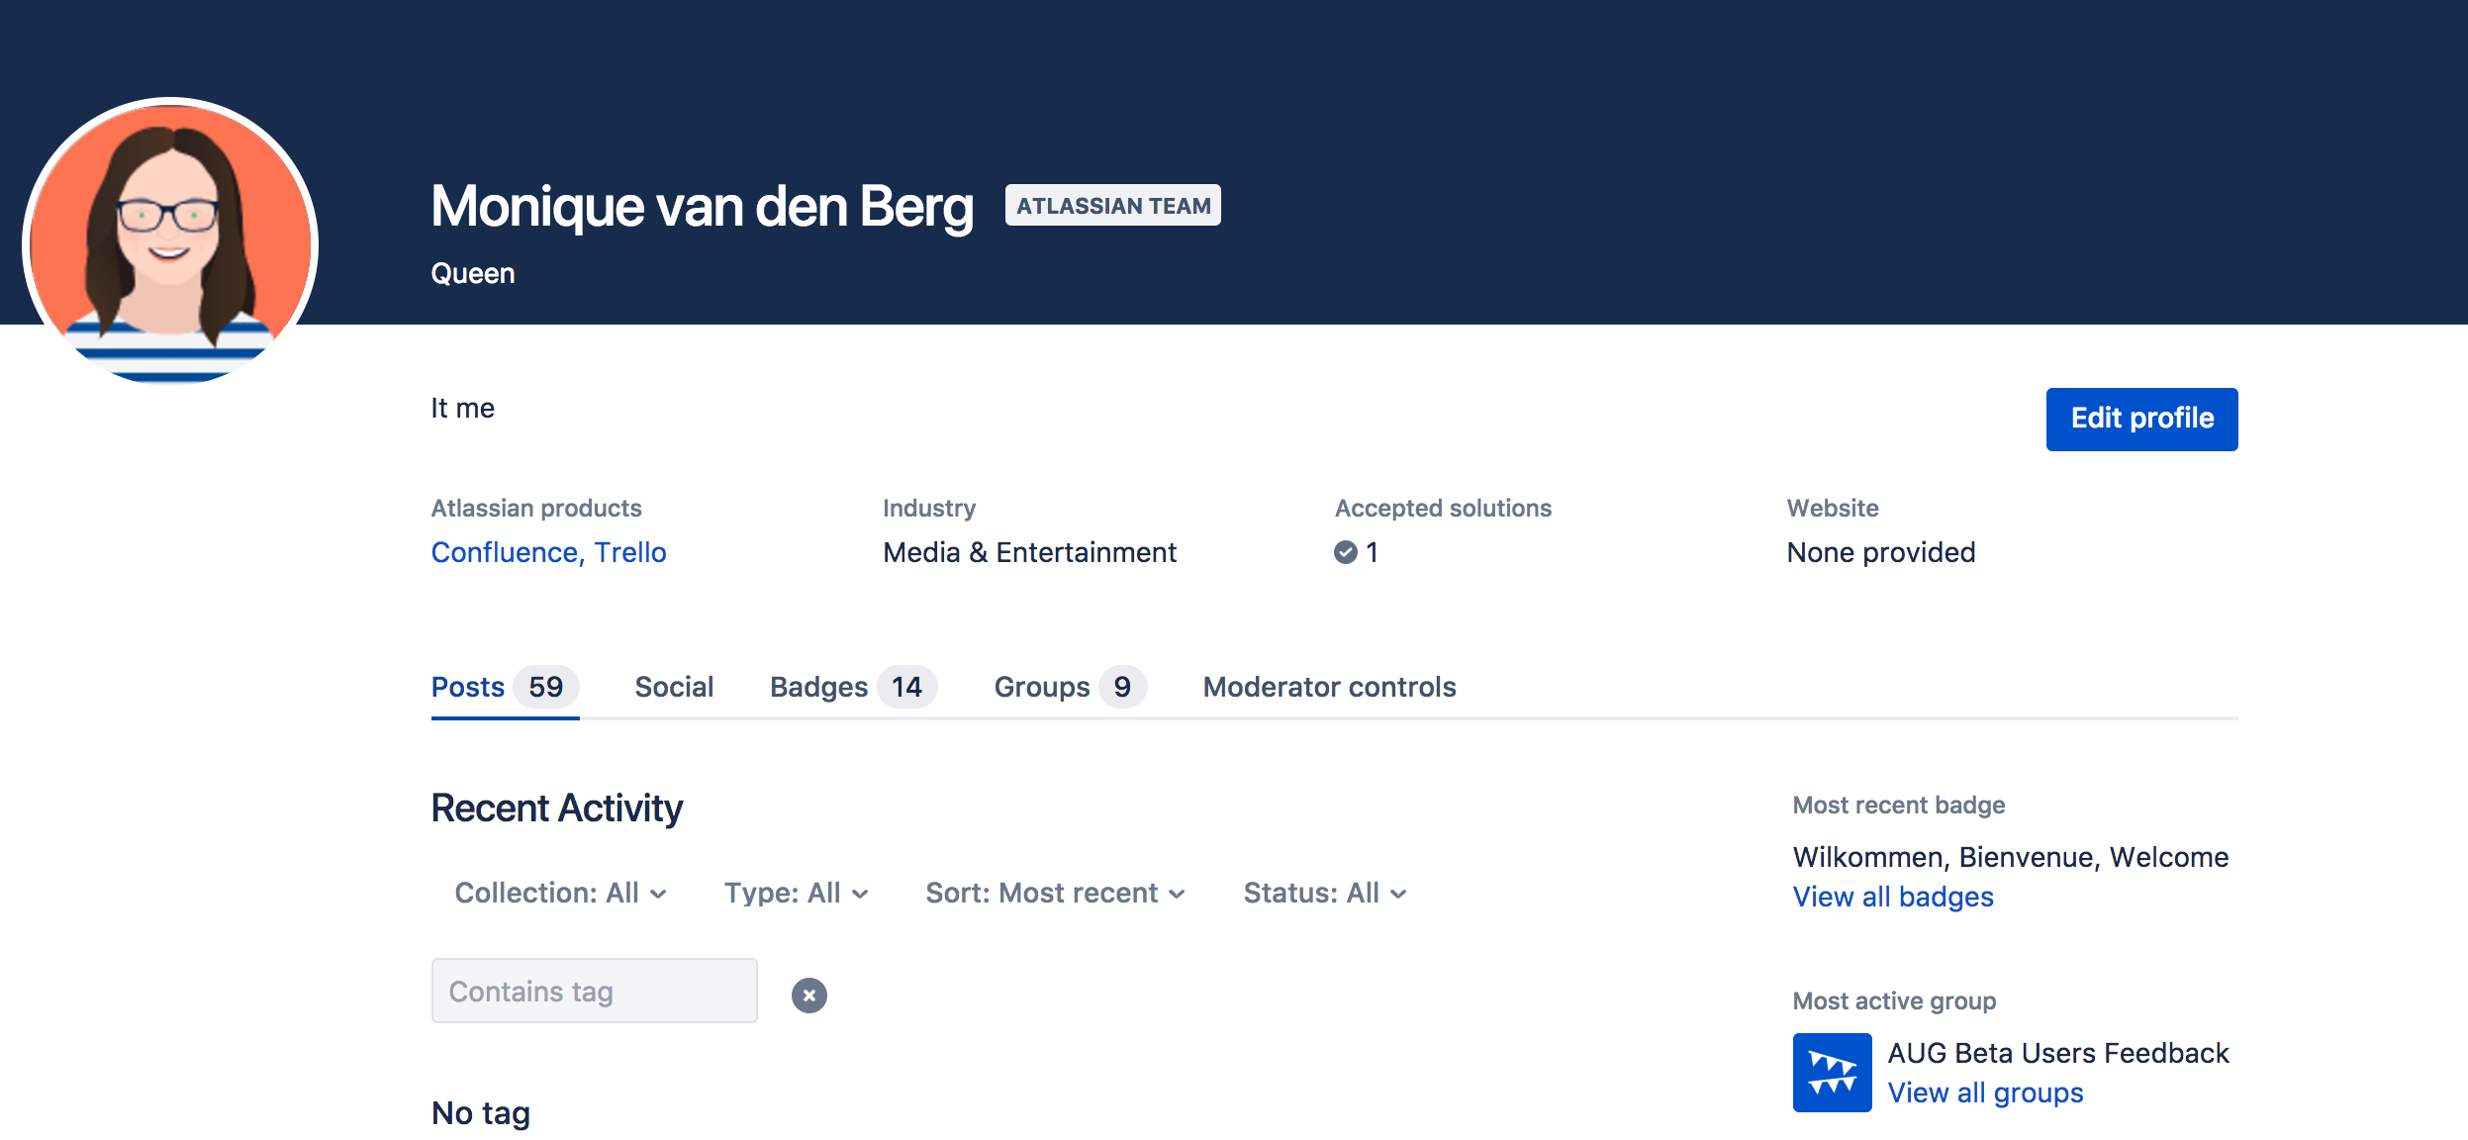Open the Badges tab
The height and width of the screenshot is (1140, 2468).
tap(853, 687)
